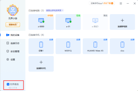Click 投屏 on the 设备1 card

pyautogui.click(x=51, y=40)
